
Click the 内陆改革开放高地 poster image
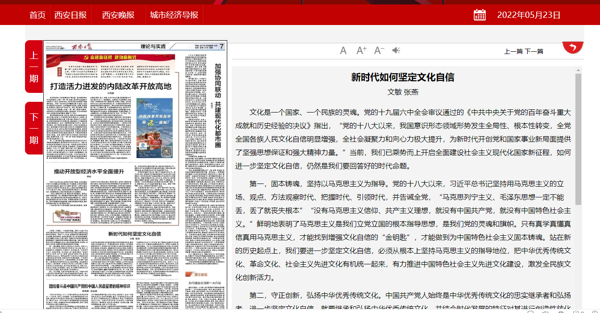[x=154, y=128]
